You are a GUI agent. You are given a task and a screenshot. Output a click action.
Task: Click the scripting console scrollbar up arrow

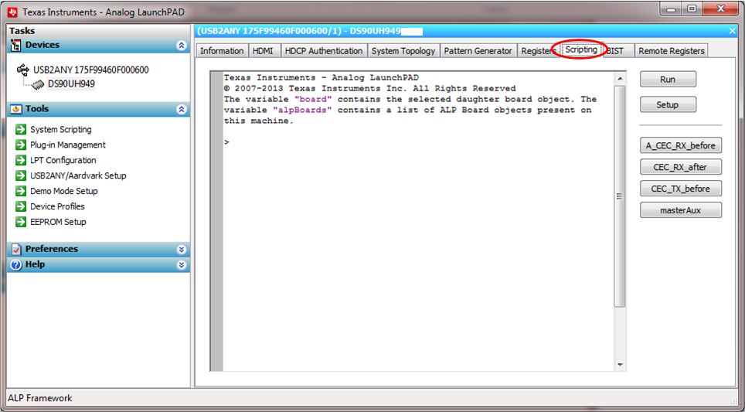pyautogui.click(x=620, y=78)
